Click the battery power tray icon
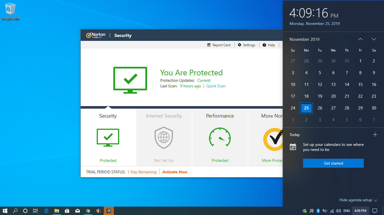Image resolution: width=384 pixels, height=215 pixels. 325,211
